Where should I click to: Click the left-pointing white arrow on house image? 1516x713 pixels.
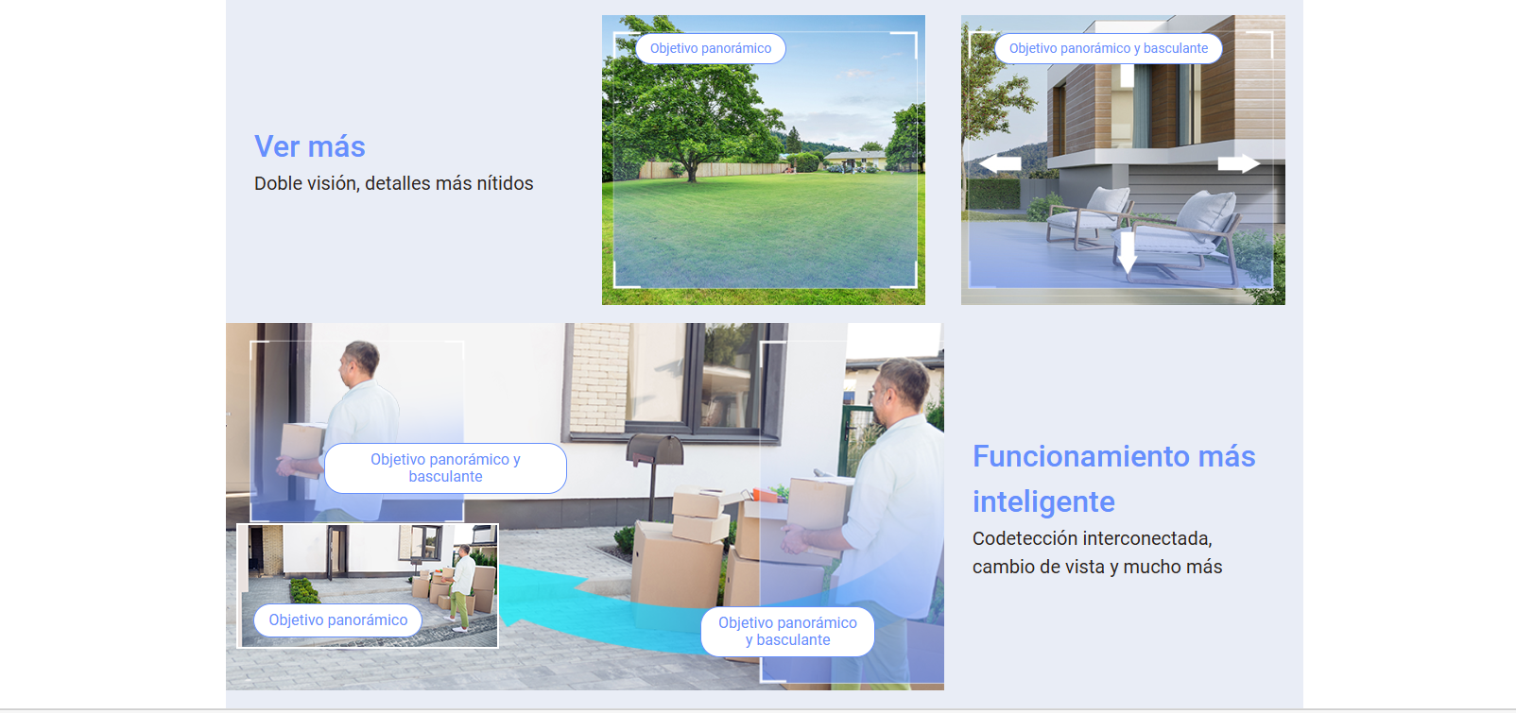click(x=999, y=163)
